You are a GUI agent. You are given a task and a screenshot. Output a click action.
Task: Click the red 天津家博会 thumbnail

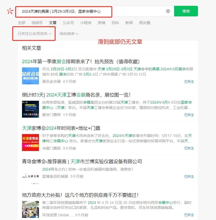30,143
